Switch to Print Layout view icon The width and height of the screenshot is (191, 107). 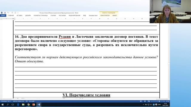[x=145, y=101]
